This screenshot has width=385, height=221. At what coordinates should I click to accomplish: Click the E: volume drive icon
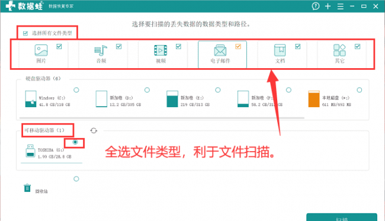point(172,99)
